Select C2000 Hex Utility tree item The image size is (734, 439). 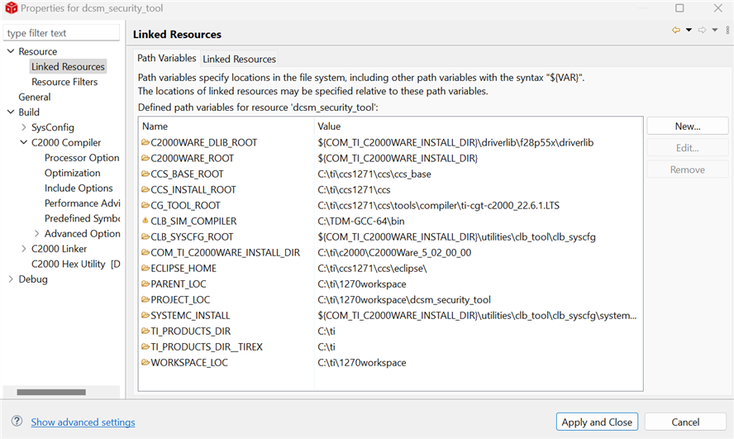click(76, 264)
